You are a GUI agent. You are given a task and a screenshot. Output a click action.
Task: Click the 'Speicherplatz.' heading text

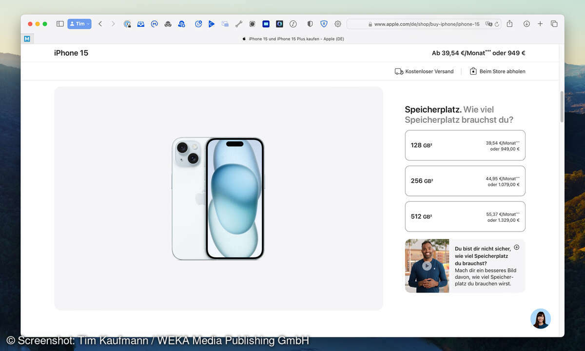click(433, 110)
